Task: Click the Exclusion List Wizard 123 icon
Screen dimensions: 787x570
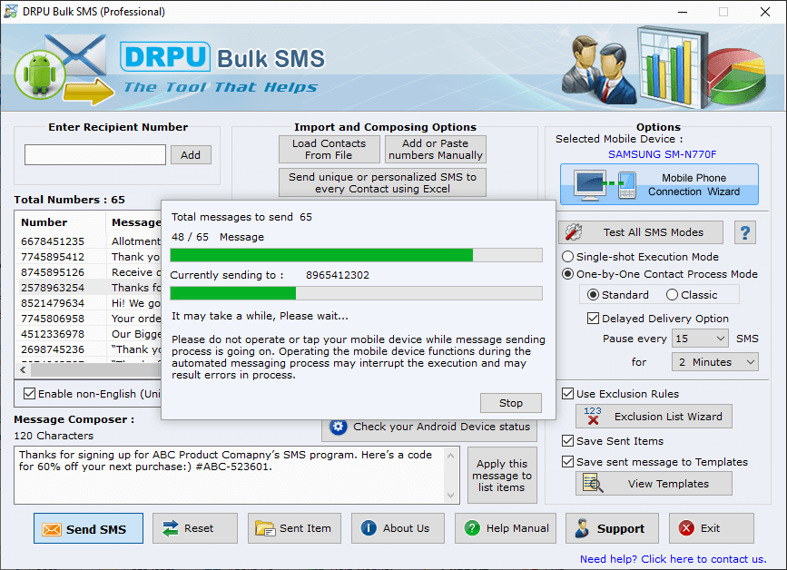Action: point(593,416)
